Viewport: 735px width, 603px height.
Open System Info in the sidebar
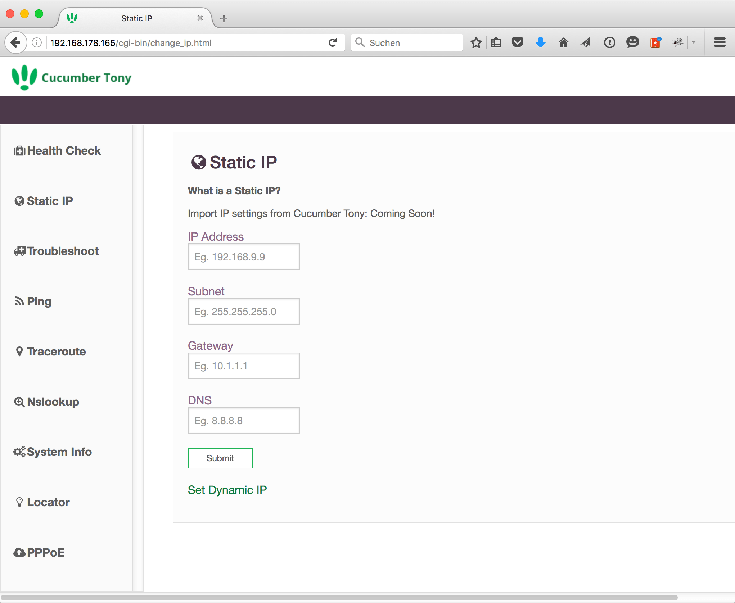click(53, 452)
